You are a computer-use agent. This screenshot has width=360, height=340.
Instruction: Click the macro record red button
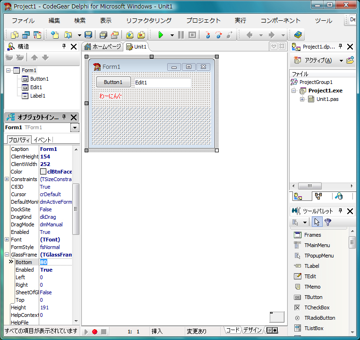click(x=94, y=332)
